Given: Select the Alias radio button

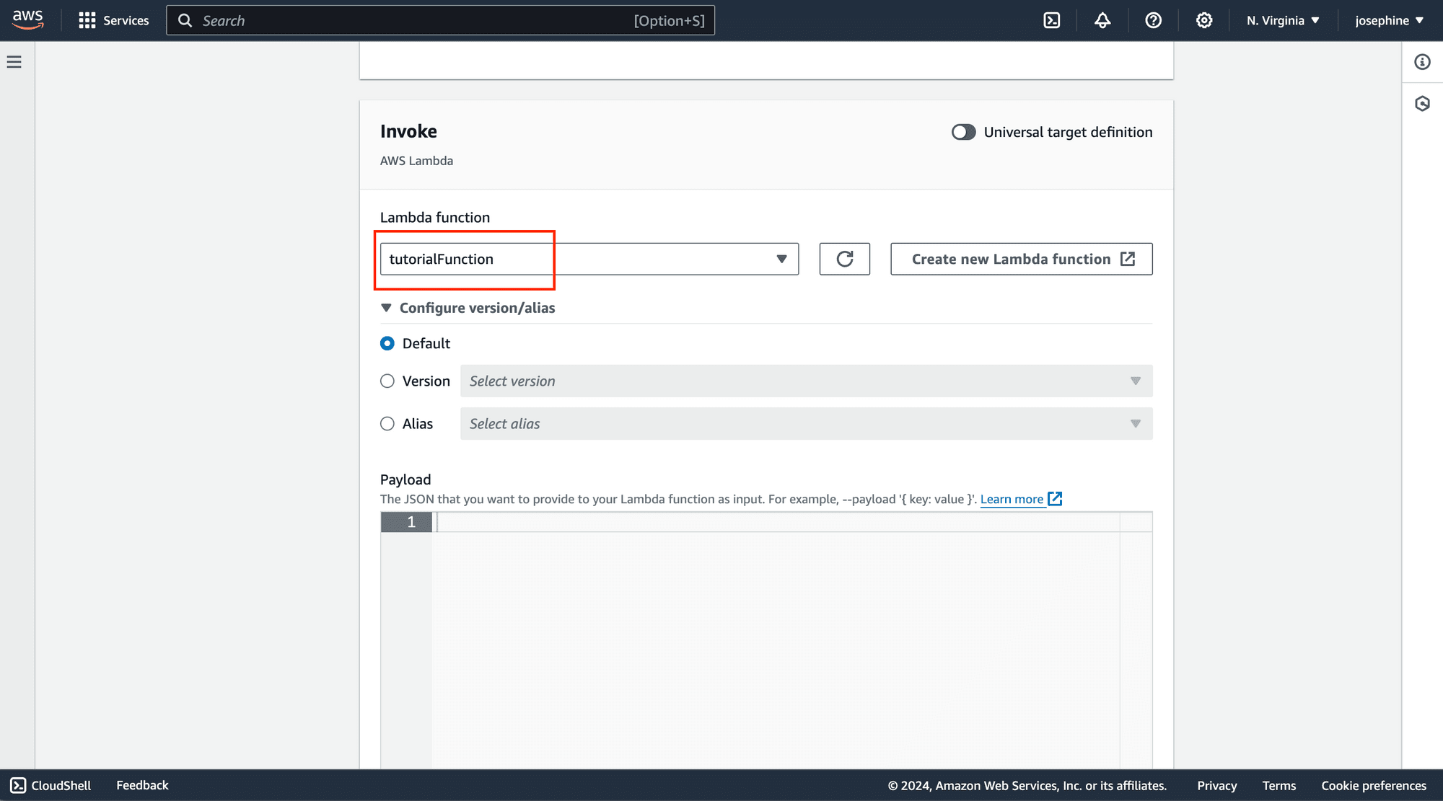Looking at the screenshot, I should 387,424.
